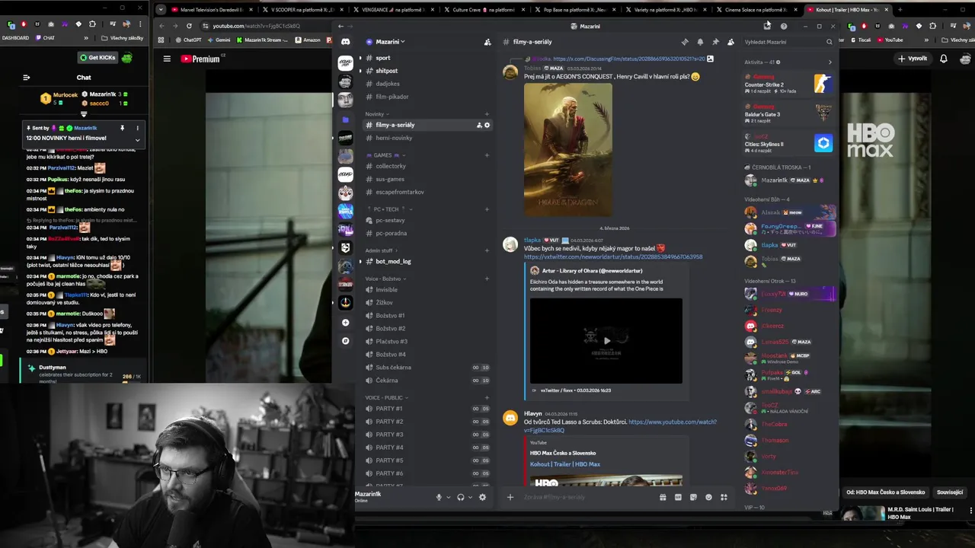Mute the microphone in Discord user panel
This screenshot has height=548, width=975.
point(439,497)
